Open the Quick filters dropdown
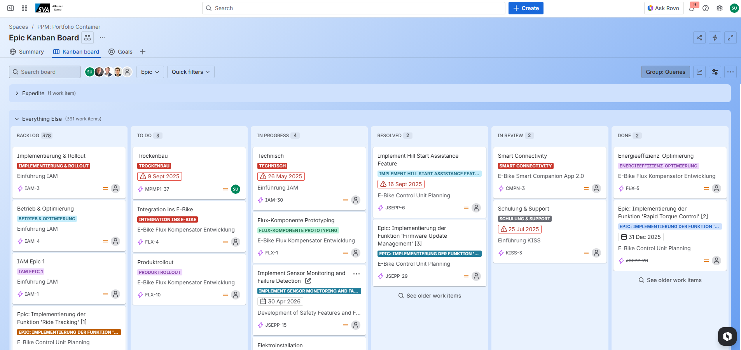The width and height of the screenshot is (741, 350). [190, 72]
